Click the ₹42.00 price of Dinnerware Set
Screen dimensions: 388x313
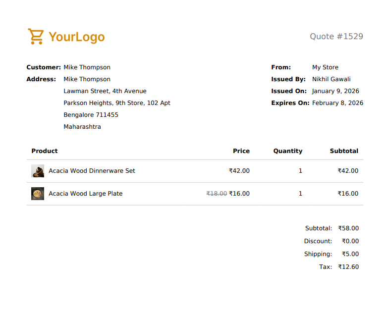click(x=239, y=171)
